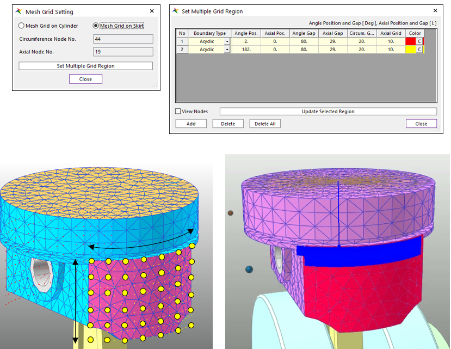The height and width of the screenshot is (349, 451).
Task: Click the Set Multiple Grid Region button
Action: (x=85, y=66)
